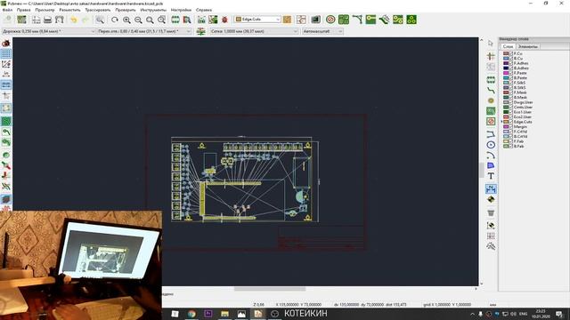Open Chrome from the Windows taskbar
The image size is (570, 320).
coord(191,314)
